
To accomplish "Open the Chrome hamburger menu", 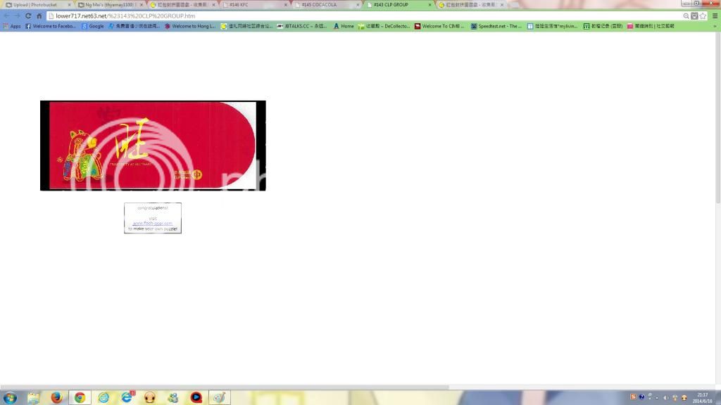I will click(x=715, y=15).
